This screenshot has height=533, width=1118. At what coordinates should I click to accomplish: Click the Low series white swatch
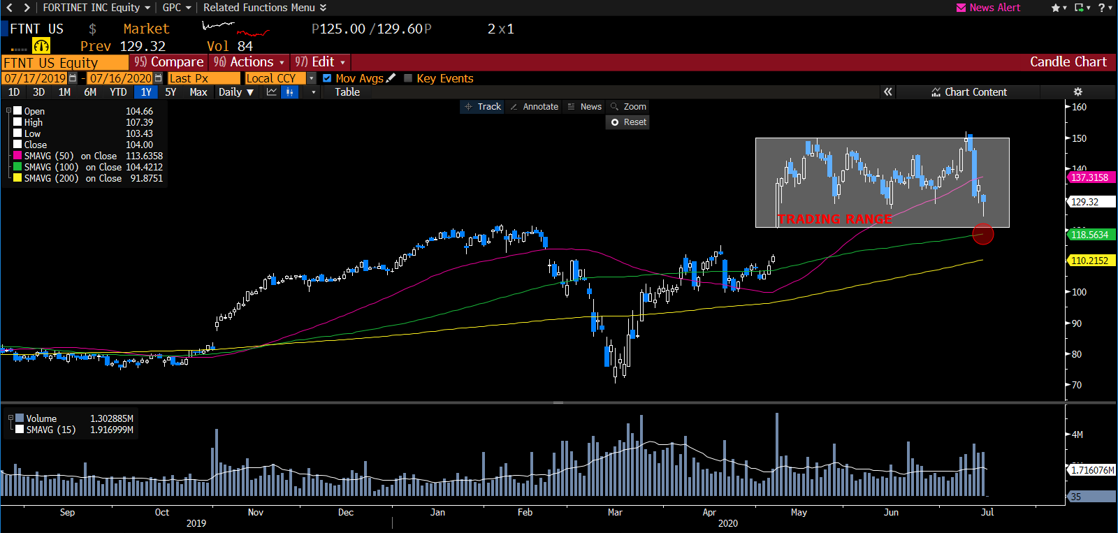[17, 133]
